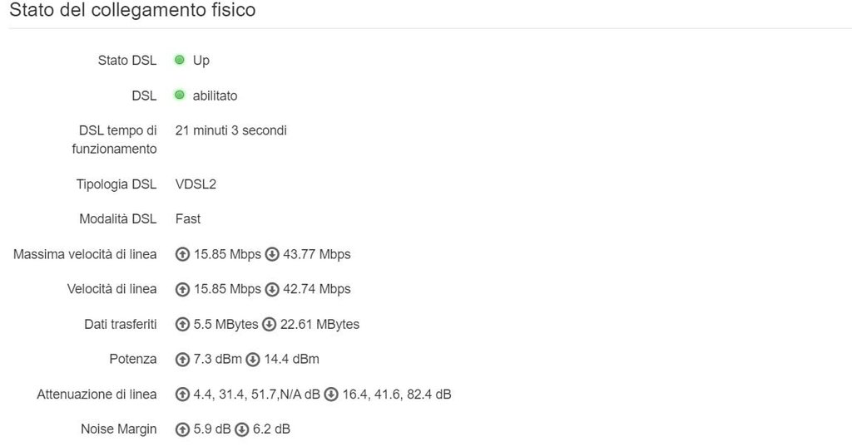Click download arrow icon beside 6.2 dB
The width and height of the screenshot is (852, 446).
(x=242, y=429)
